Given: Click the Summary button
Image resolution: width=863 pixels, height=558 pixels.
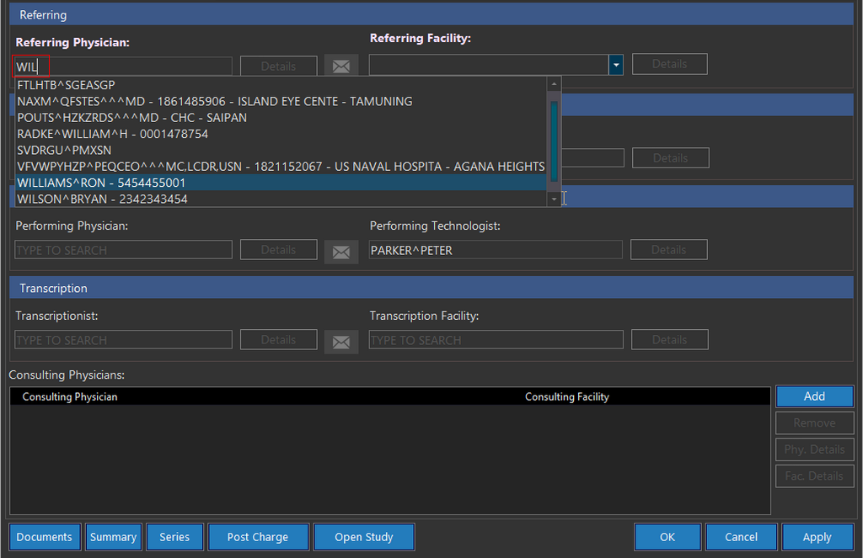Looking at the screenshot, I should click(x=113, y=537).
